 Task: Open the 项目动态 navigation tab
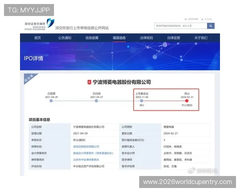pos(119,38)
